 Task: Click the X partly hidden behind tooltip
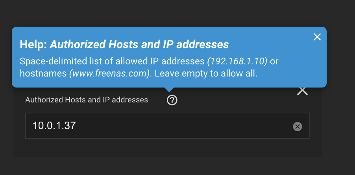303,91
